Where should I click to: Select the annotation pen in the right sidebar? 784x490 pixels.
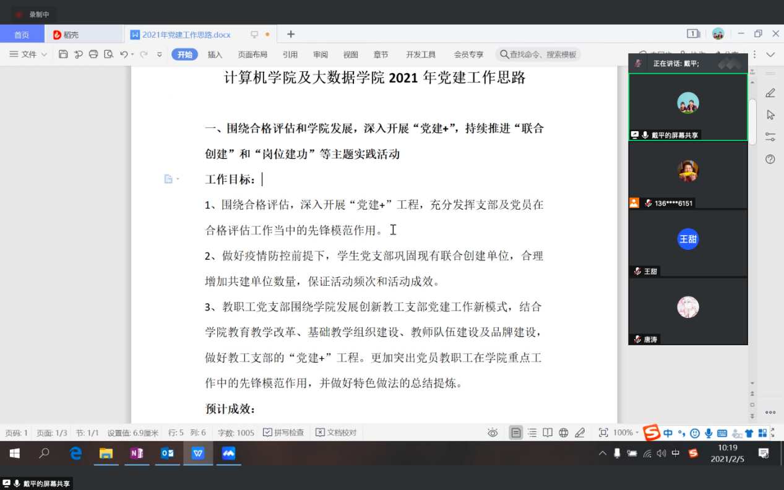770,93
